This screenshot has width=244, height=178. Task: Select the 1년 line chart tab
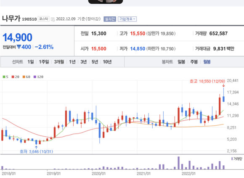[72, 62]
